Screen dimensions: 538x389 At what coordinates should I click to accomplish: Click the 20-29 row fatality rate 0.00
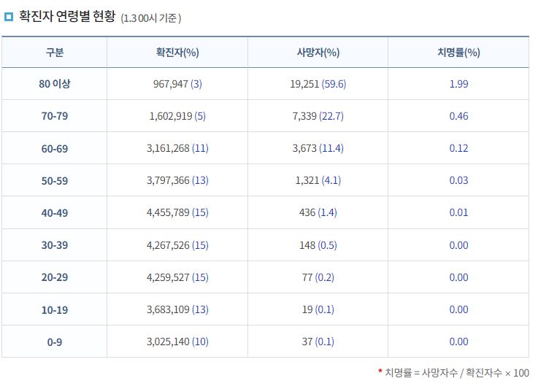(458, 277)
